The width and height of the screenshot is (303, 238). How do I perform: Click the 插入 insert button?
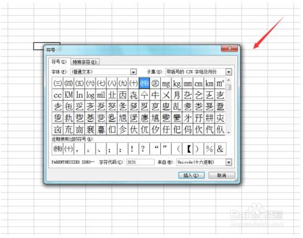click(191, 175)
